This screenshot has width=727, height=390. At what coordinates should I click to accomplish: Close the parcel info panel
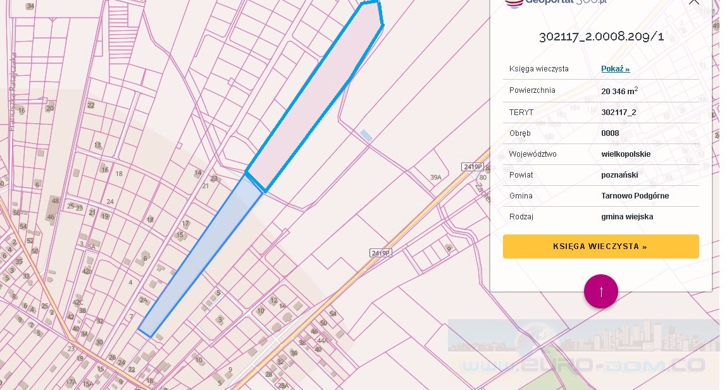pos(693,2)
